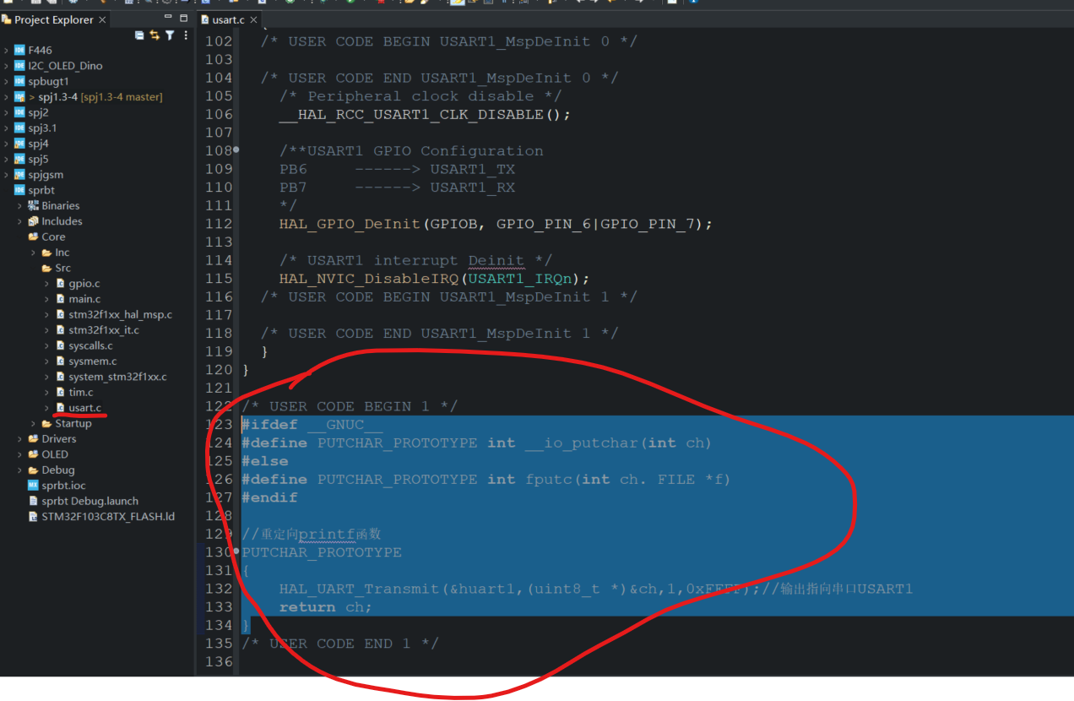Click the Binaries node icon
Image resolution: width=1074 pixels, height=701 pixels.
33,205
